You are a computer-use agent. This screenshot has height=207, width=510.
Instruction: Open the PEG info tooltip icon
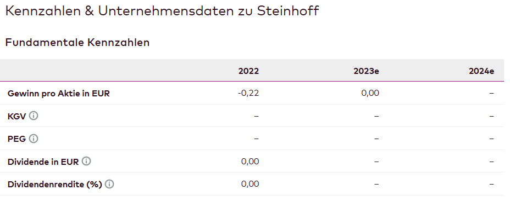coord(34,139)
